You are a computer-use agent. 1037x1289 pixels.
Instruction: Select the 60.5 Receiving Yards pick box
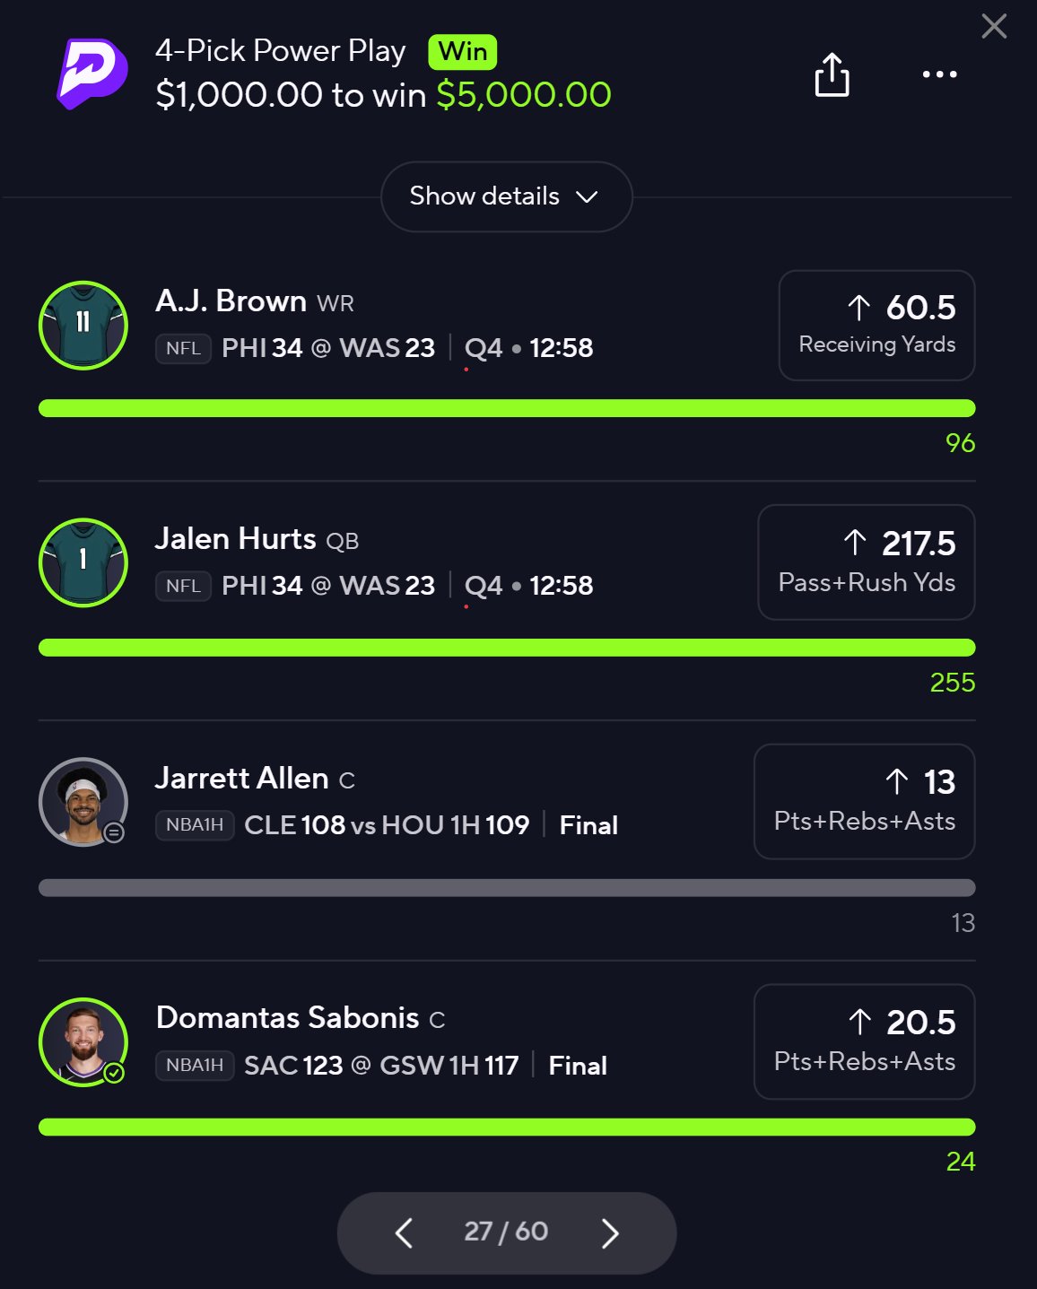tap(876, 326)
